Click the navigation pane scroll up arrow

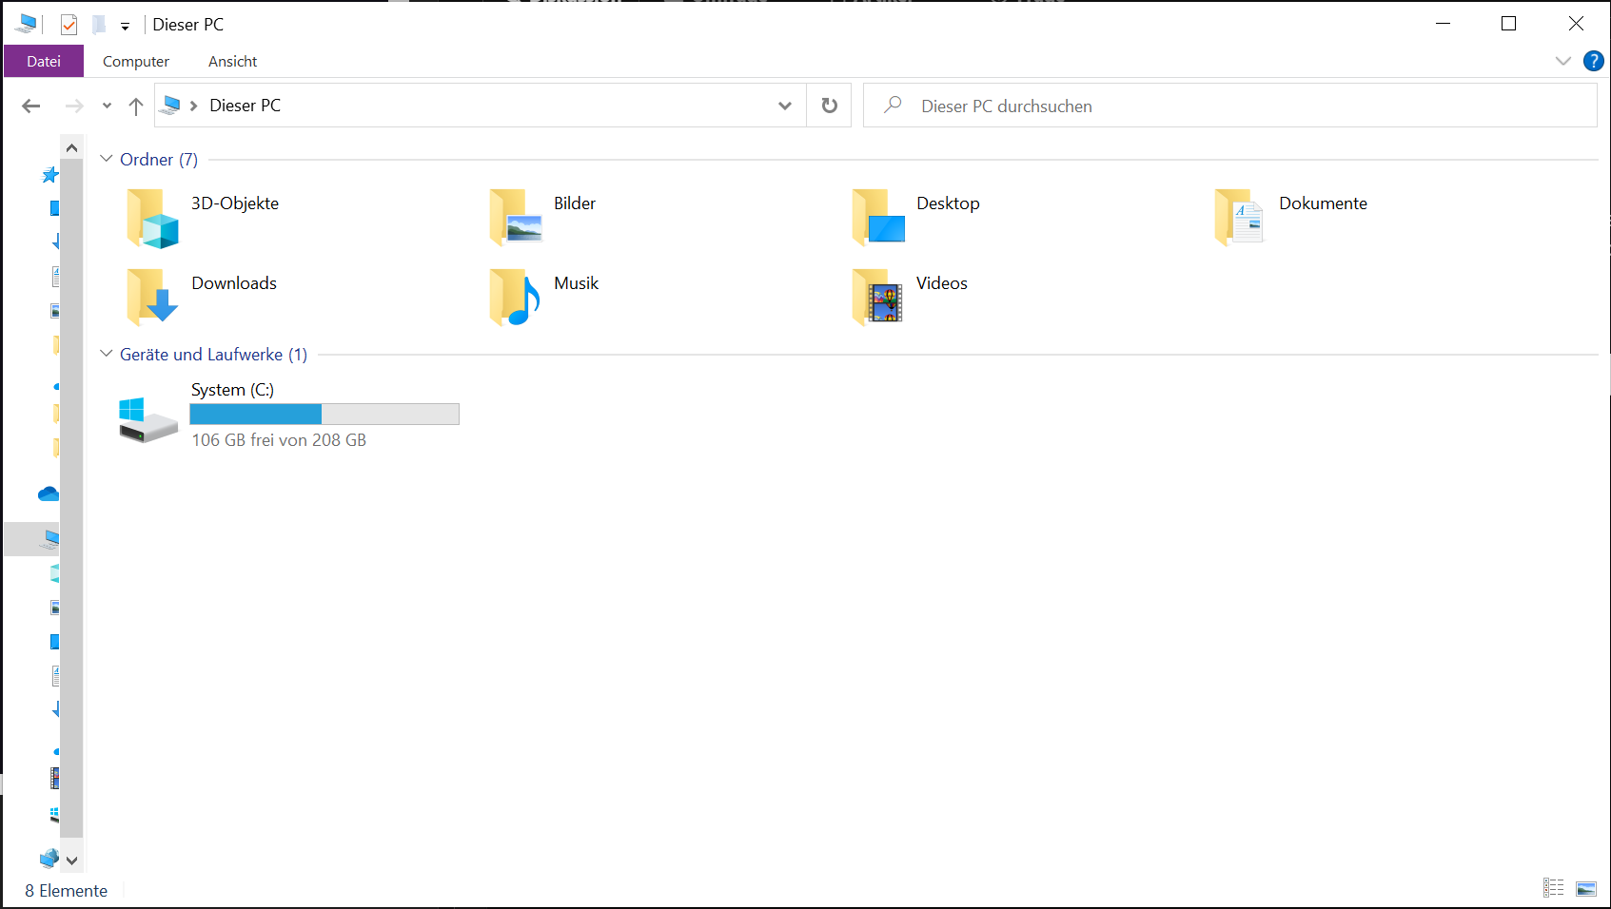click(x=72, y=148)
